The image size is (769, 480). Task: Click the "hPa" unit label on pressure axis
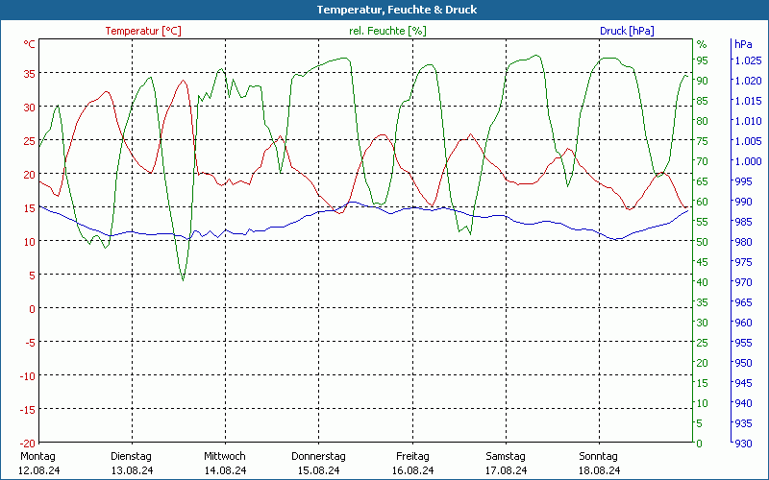743,44
